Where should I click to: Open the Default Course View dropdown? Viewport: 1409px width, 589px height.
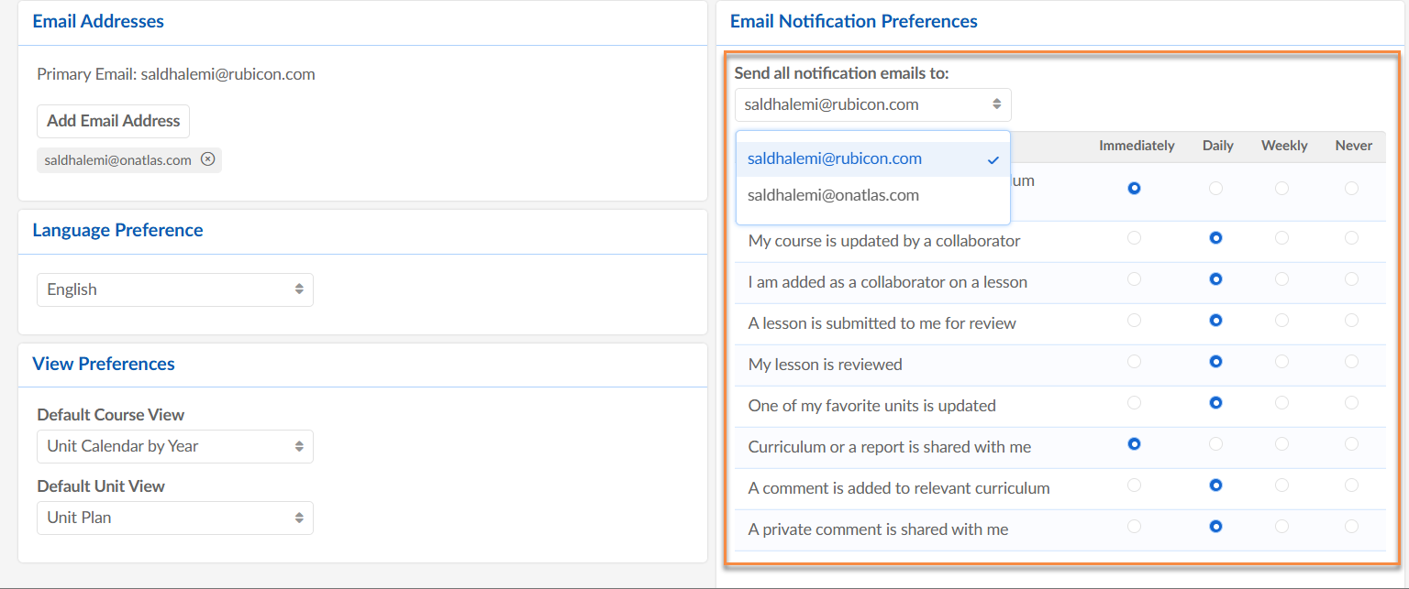175,446
